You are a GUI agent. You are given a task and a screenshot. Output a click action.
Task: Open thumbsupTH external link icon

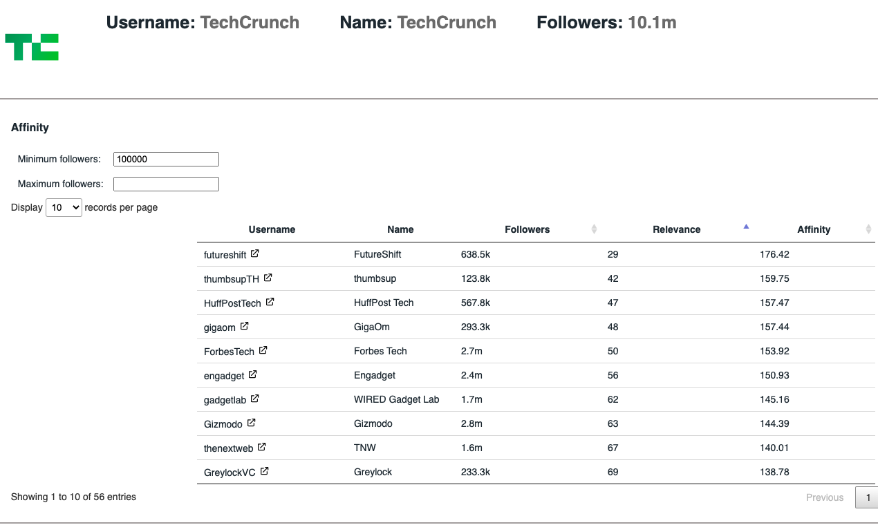point(268,278)
